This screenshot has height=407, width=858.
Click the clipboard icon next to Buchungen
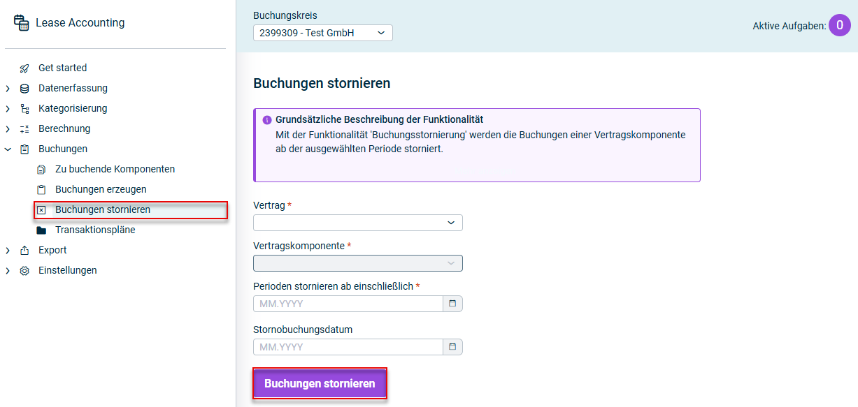point(24,149)
